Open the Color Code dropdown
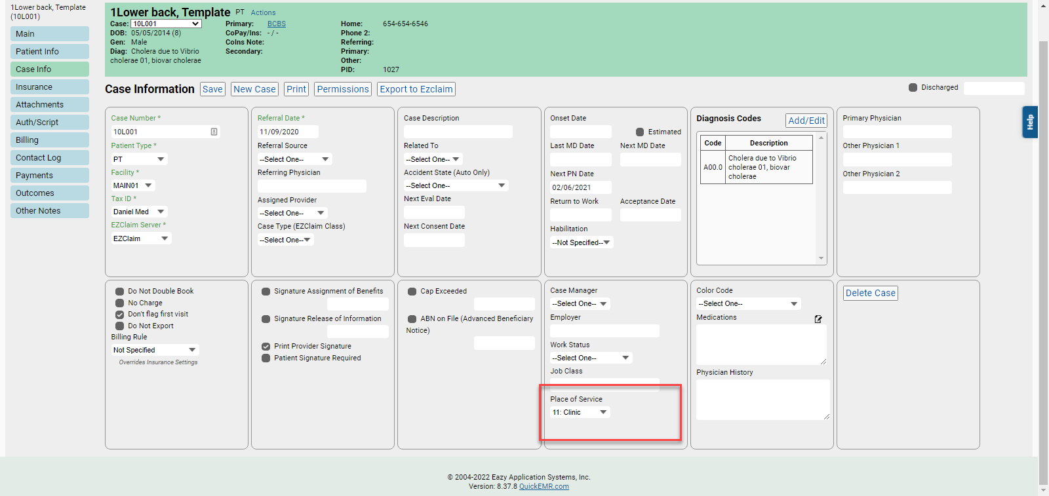The width and height of the screenshot is (1049, 496). [x=749, y=303]
